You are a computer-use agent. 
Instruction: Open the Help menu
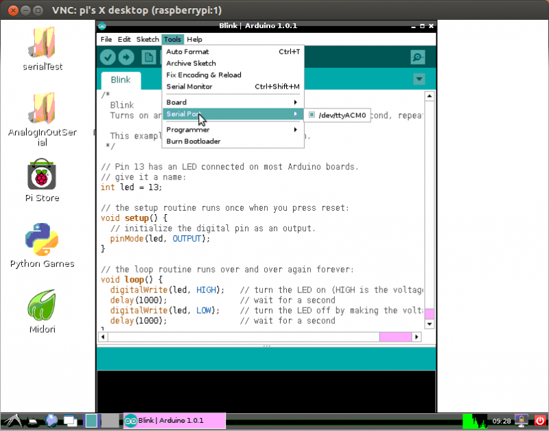coord(194,39)
